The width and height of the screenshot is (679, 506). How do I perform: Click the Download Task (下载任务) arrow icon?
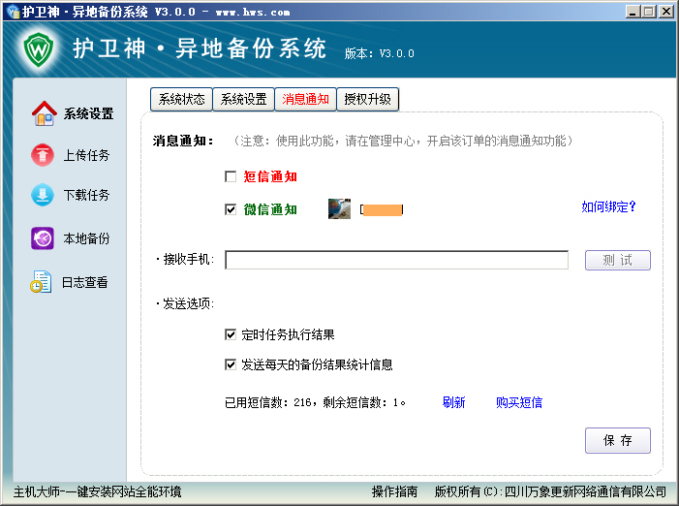pos(43,195)
